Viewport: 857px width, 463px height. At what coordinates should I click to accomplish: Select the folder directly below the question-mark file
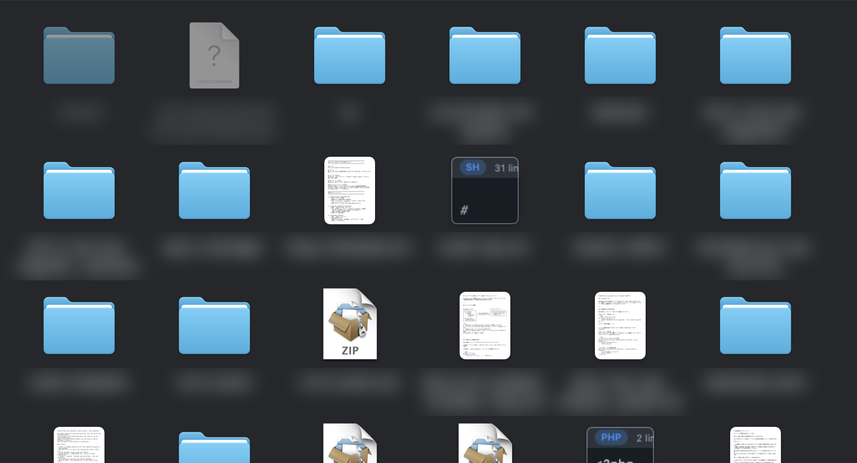(214, 191)
